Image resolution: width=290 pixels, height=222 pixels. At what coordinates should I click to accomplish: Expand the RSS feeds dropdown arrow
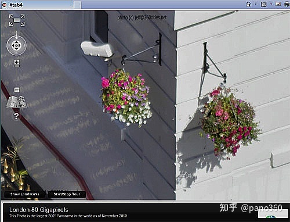click(x=271, y=4)
